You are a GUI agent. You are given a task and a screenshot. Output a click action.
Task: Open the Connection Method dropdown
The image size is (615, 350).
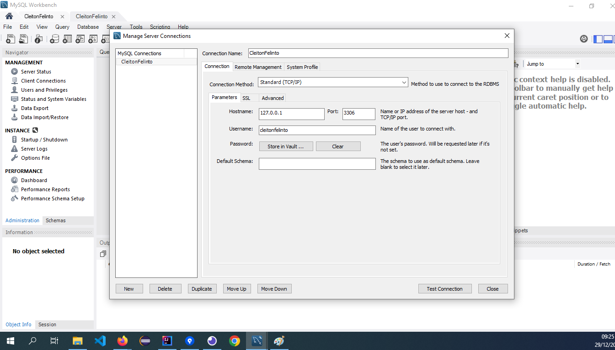coord(333,83)
